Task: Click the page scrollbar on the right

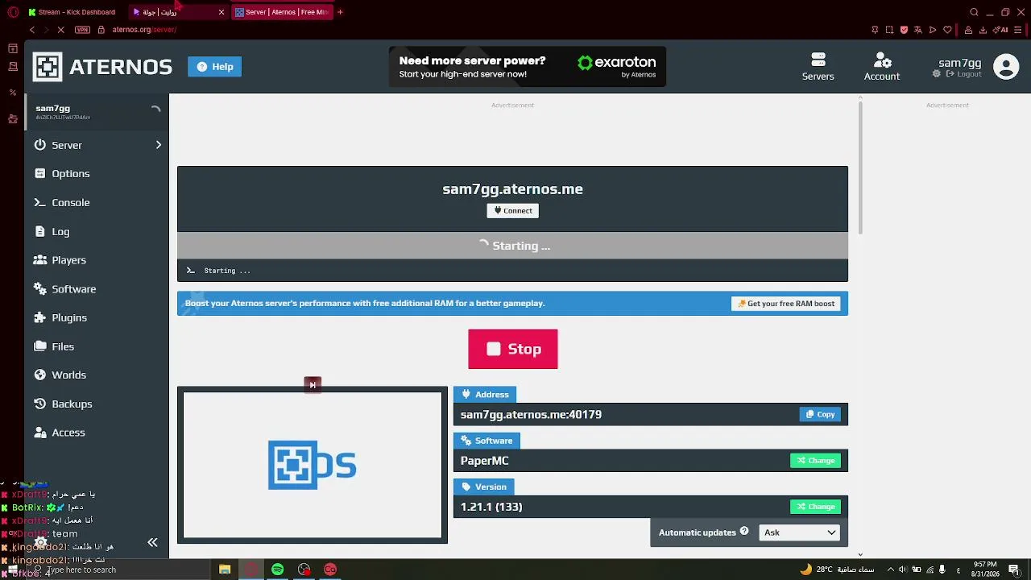Action: (860, 168)
